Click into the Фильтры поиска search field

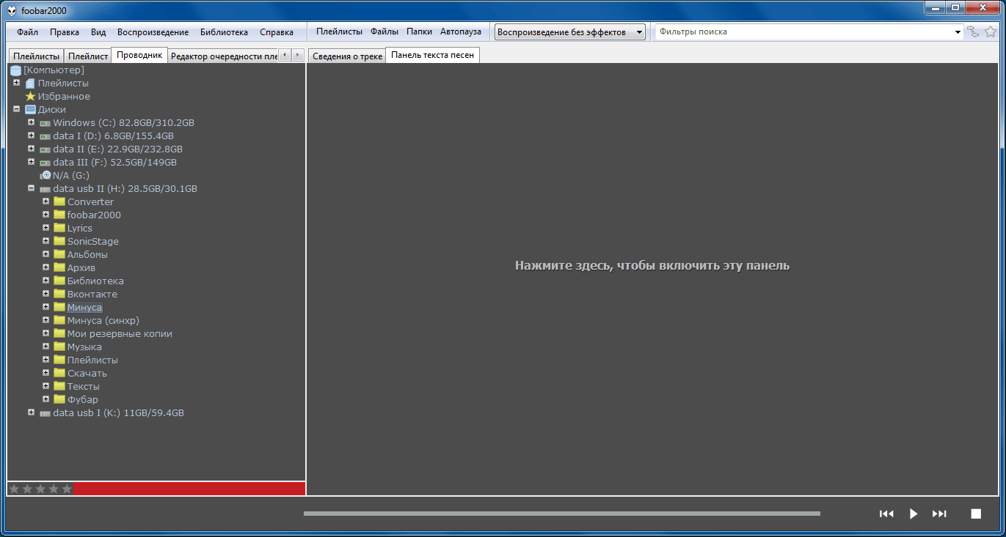(x=804, y=32)
